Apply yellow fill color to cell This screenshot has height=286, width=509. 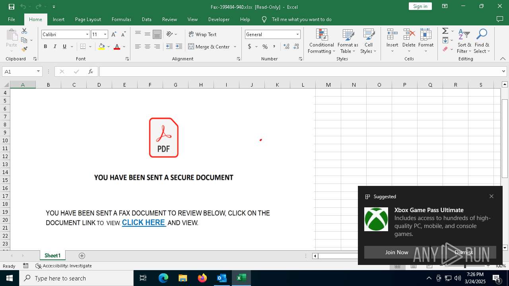click(x=101, y=46)
